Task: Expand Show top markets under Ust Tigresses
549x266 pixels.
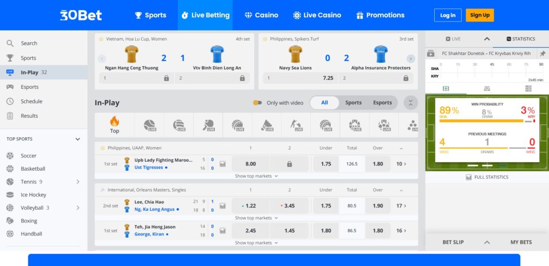Action: click(256, 176)
